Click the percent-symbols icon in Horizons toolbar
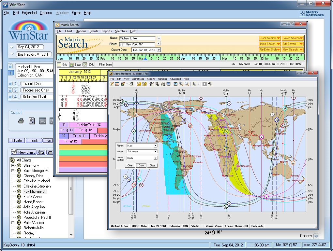The height and width of the screenshot is (251, 333). [x=163, y=84]
